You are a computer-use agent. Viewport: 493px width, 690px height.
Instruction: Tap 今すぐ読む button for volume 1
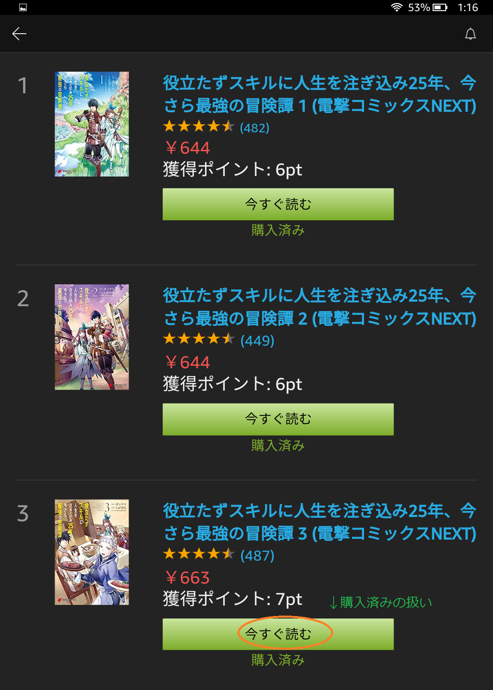point(278,204)
